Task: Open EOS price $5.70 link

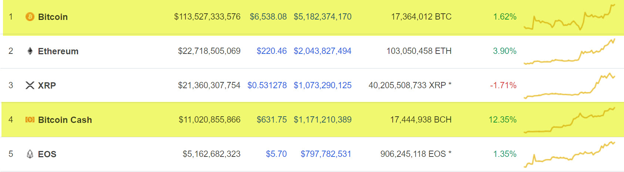Action: [x=276, y=154]
